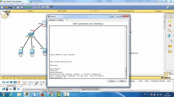Click the Windows Start button
The width and height of the screenshot is (174, 97).
tap(3, 95)
